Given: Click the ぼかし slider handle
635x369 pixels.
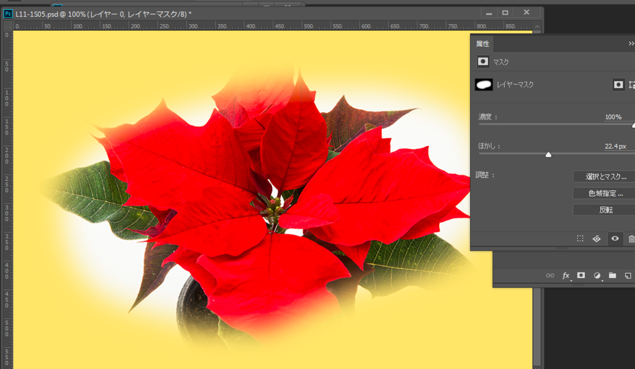Looking at the screenshot, I should [548, 154].
